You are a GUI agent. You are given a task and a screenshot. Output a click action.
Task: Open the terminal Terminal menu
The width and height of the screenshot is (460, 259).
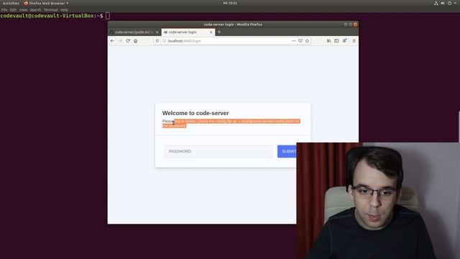tap(51, 9)
